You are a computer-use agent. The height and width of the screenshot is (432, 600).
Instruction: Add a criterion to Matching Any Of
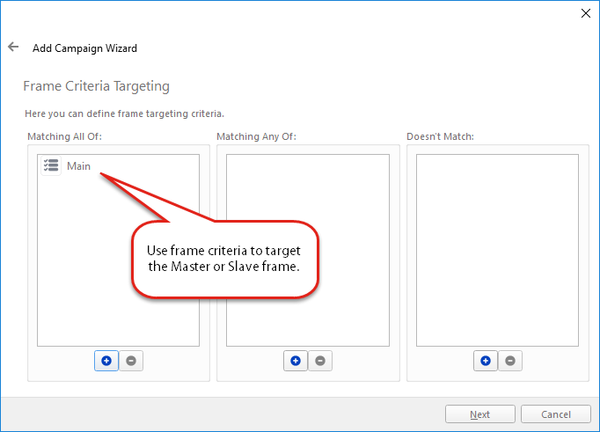pos(296,361)
